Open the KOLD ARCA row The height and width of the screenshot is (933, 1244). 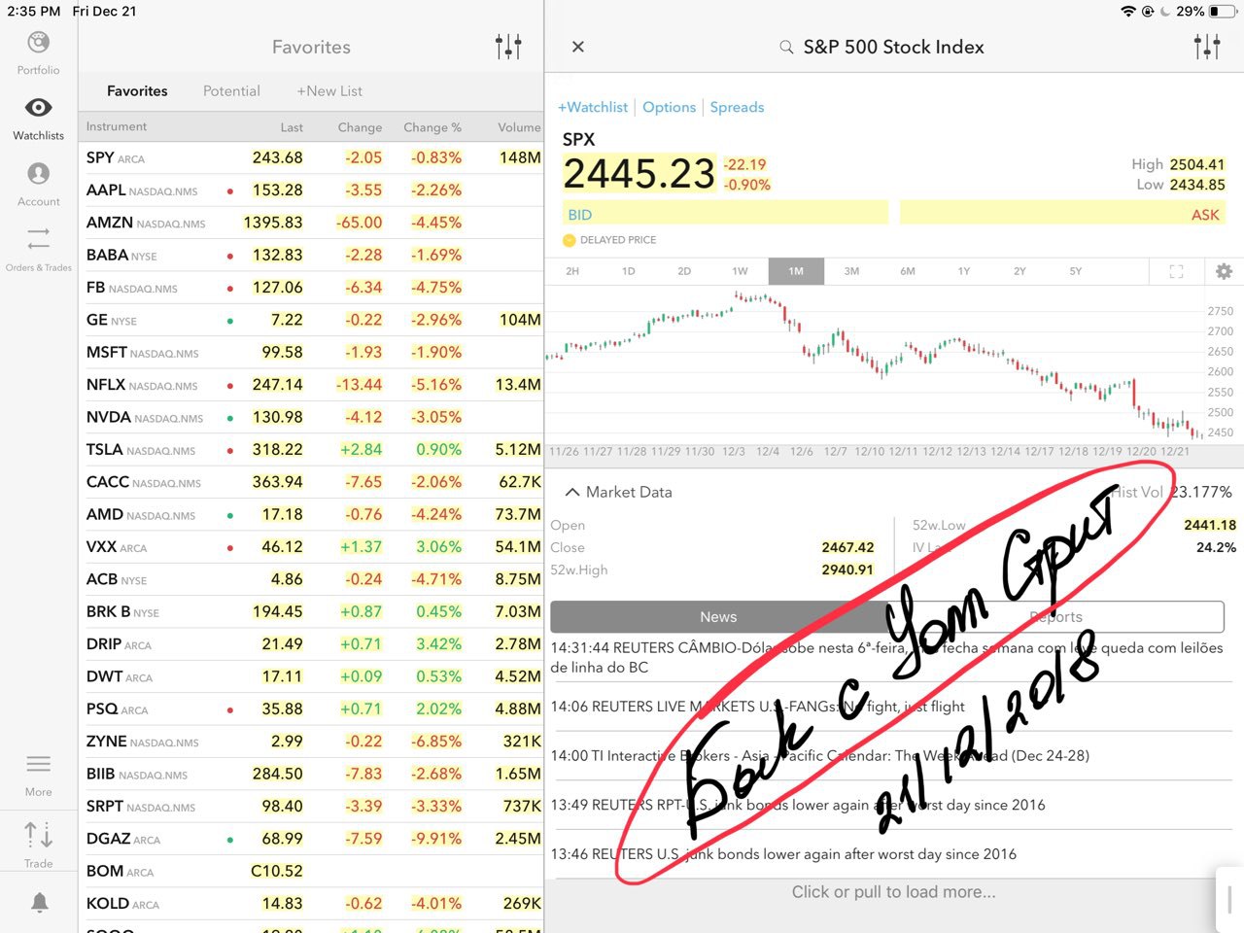311,904
